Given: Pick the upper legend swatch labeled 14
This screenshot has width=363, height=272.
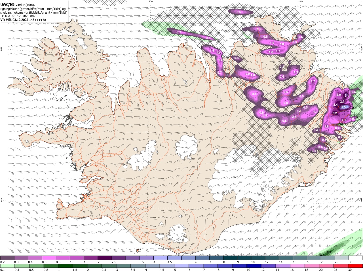Looking at the screenshot, I should pyautogui.click(x=285, y=258).
